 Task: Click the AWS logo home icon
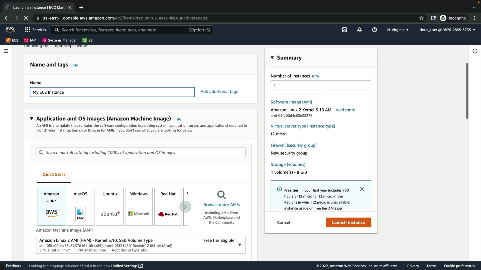coord(10,29)
